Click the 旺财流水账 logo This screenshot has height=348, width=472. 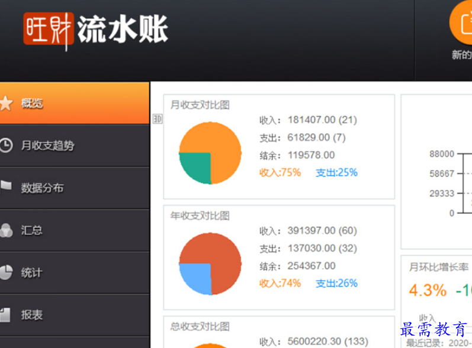tap(96, 30)
